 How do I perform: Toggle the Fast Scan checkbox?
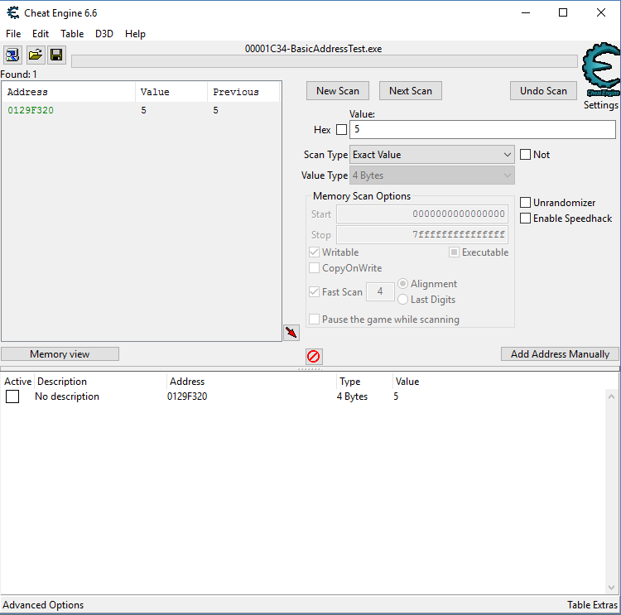[314, 292]
